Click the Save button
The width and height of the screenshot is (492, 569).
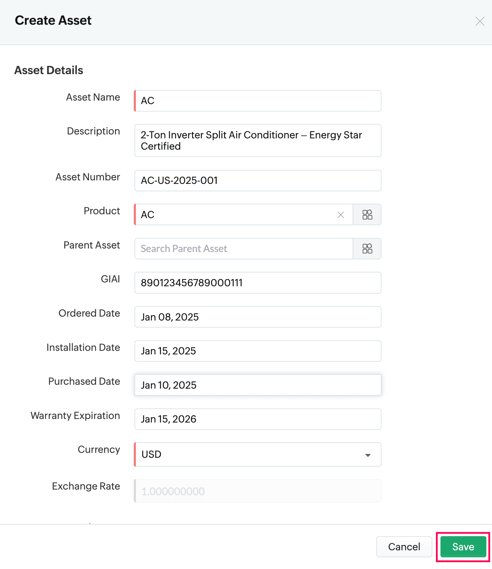click(463, 547)
